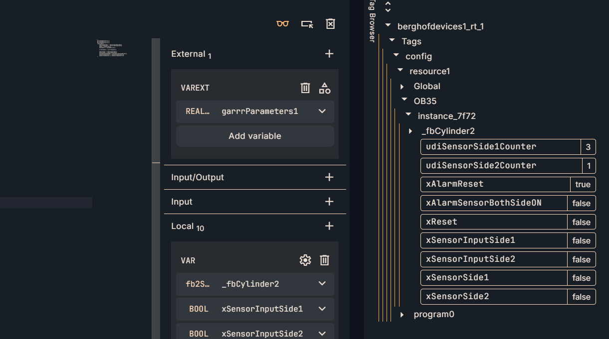Click the shapes icon in VAREXT header
Screen dimensions: 609x339
tap(325, 88)
